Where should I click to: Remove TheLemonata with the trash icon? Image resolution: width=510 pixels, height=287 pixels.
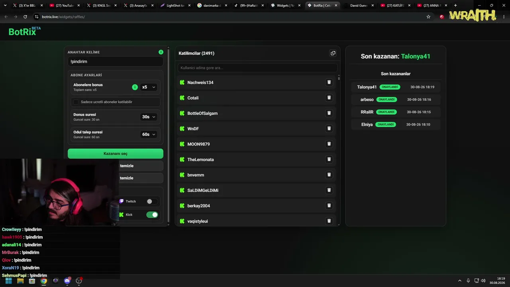coord(329,159)
